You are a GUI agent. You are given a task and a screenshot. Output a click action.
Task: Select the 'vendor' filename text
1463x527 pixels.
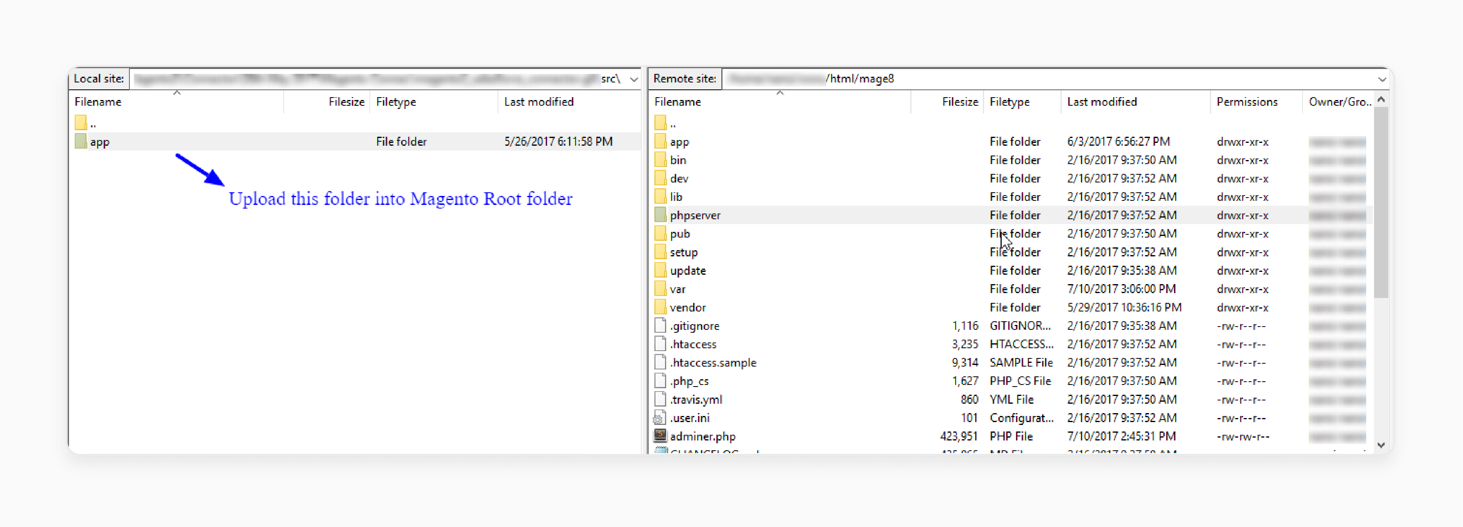(687, 307)
